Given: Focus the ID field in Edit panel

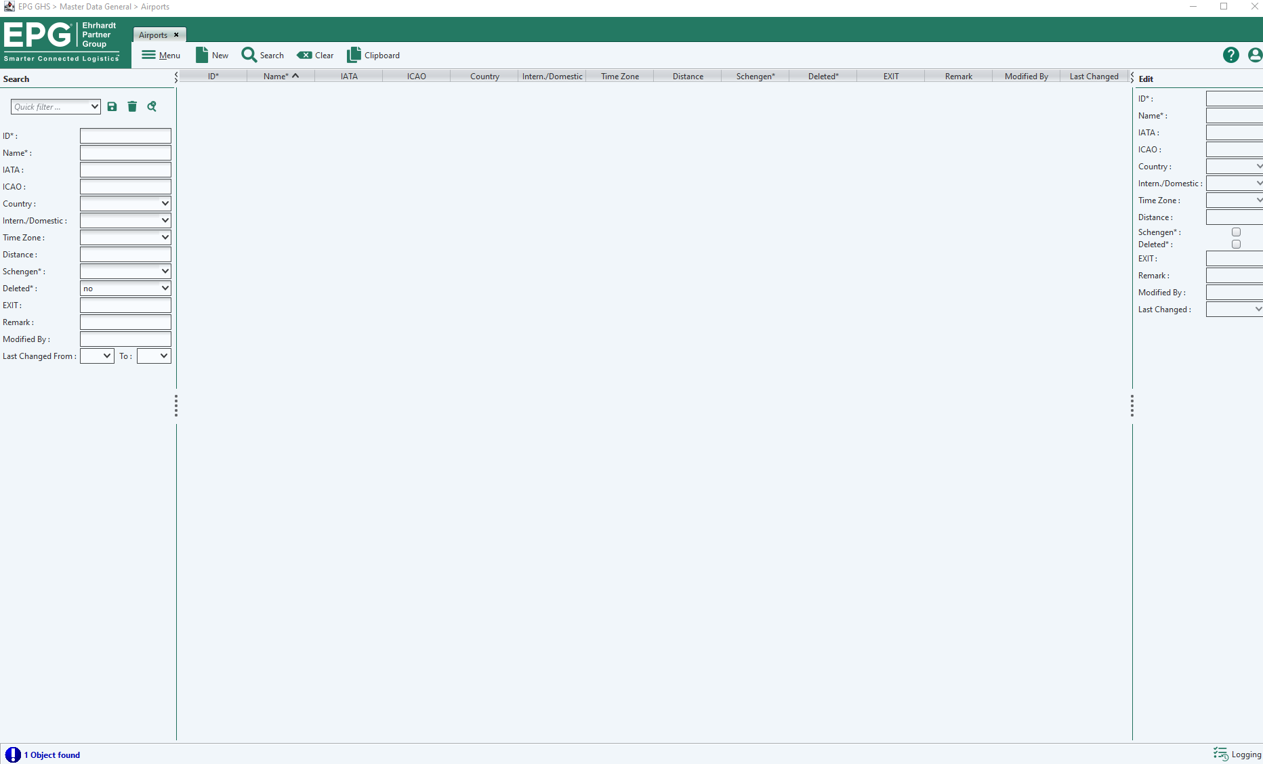Looking at the screenshot, I should point(1235,98).
